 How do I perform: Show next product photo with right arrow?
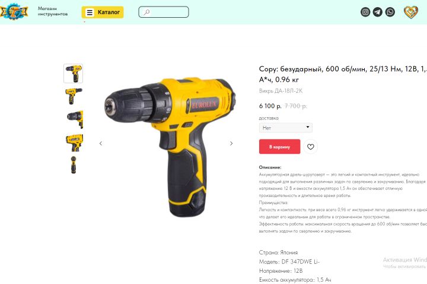[x=231, y=144]
